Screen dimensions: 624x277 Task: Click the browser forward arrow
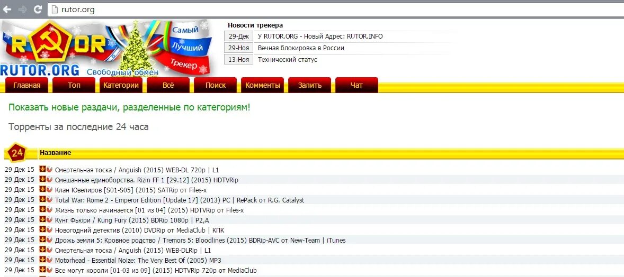[x=22, y=10]
